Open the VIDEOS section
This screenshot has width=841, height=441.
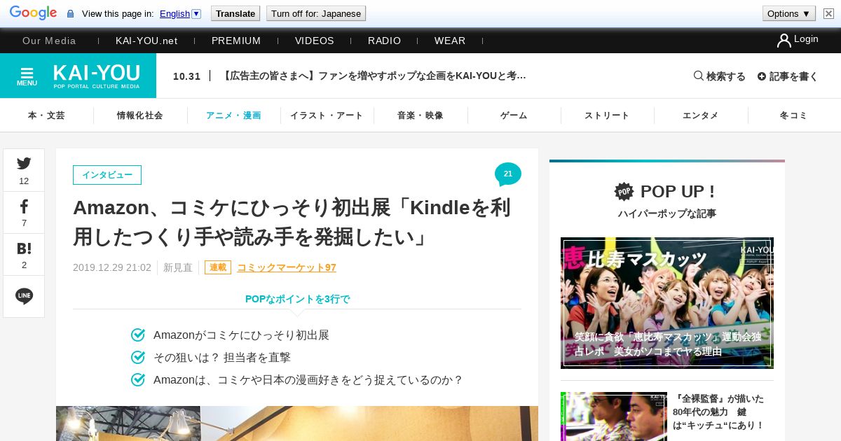[315, 41]
